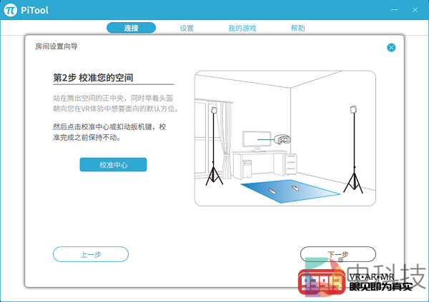
Task: Click the PiTool logo icon
Action: pos(10,11)
